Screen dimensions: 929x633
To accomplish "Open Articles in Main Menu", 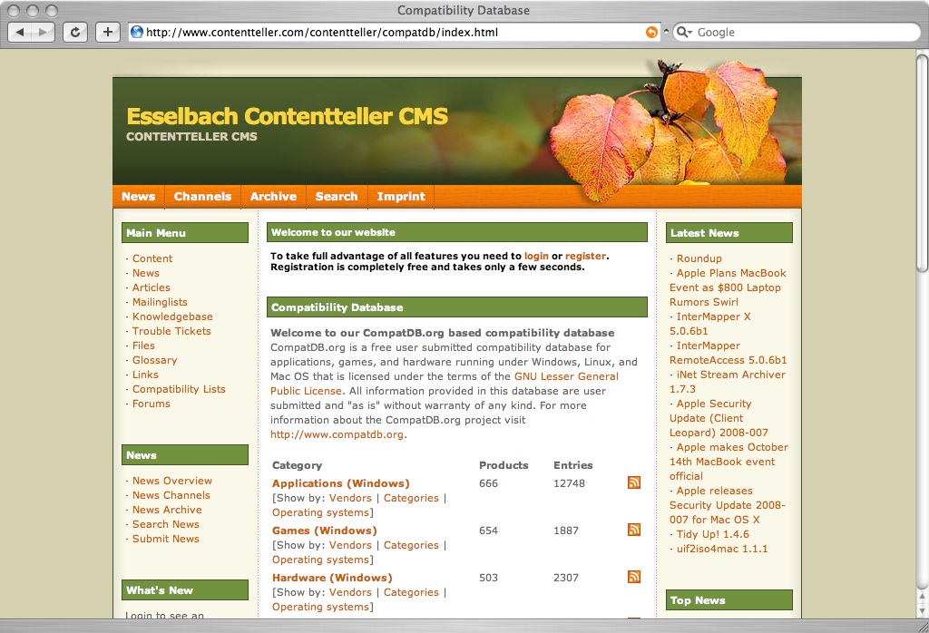I will 152,287.
